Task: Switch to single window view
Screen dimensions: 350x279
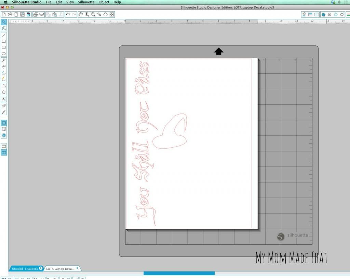Action: pyautogui.click(x=4, y=146)
